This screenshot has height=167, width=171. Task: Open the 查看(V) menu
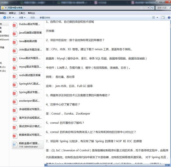(12, 13)
